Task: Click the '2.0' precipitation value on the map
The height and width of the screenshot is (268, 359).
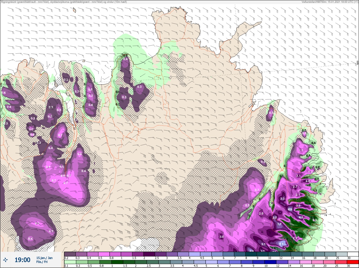Action: pos(261,213)
